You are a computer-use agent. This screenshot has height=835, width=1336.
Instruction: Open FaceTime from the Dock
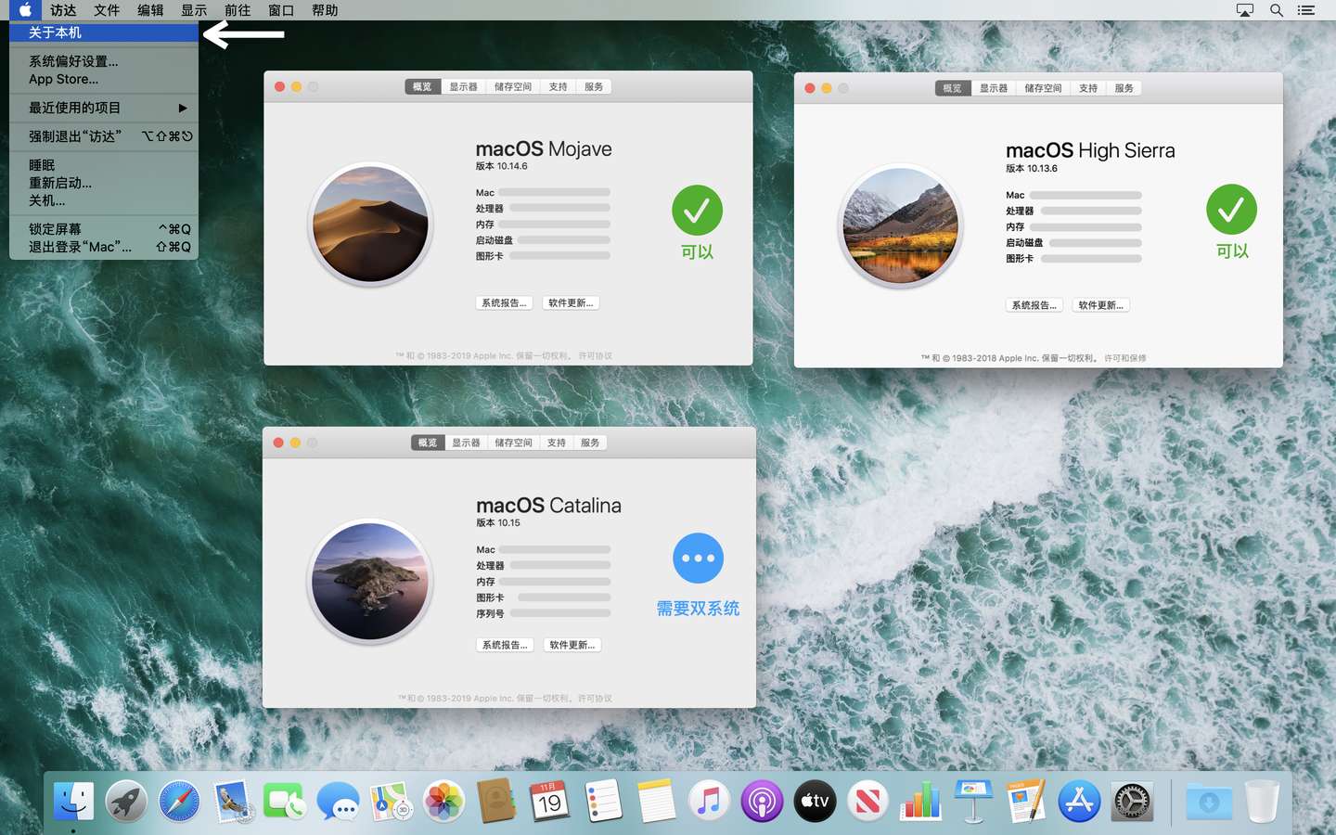click(x=285, y=801)
